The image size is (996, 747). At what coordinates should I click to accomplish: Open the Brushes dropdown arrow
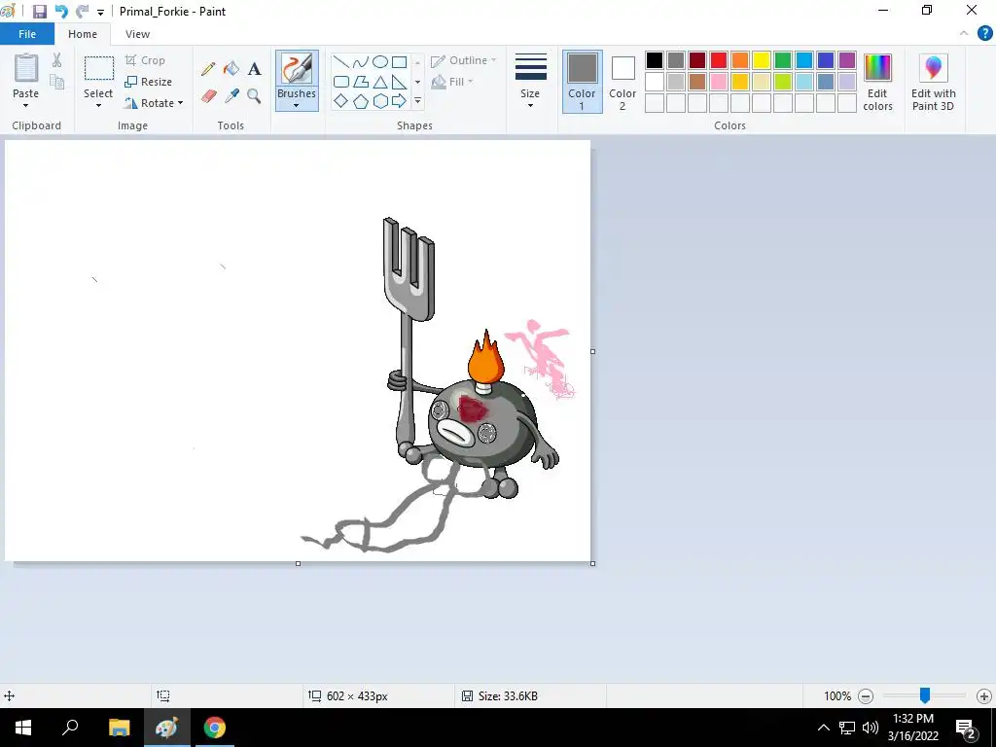(x=297, y=106)
